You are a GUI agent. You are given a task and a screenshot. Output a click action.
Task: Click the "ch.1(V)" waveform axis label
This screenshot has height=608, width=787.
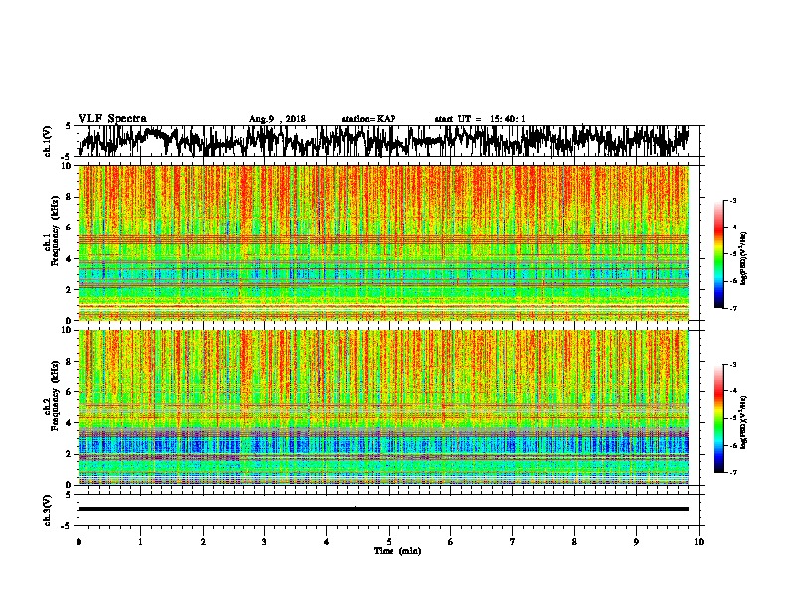(x=48, y=141)
